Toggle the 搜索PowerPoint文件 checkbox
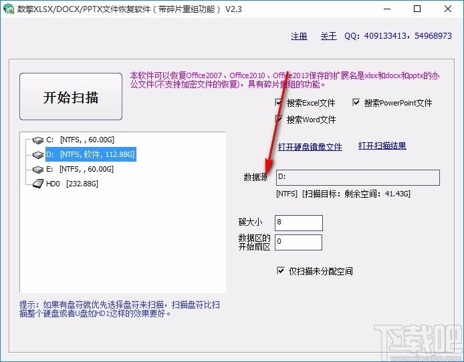The image size is (464, 362). (356, 103)
